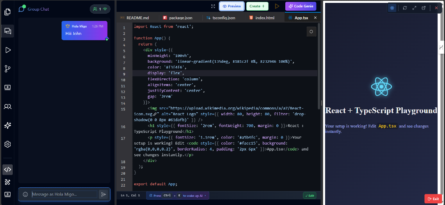Click the gap: '2rem' code line
Screen dimensions: 445x205
point(160,96)
